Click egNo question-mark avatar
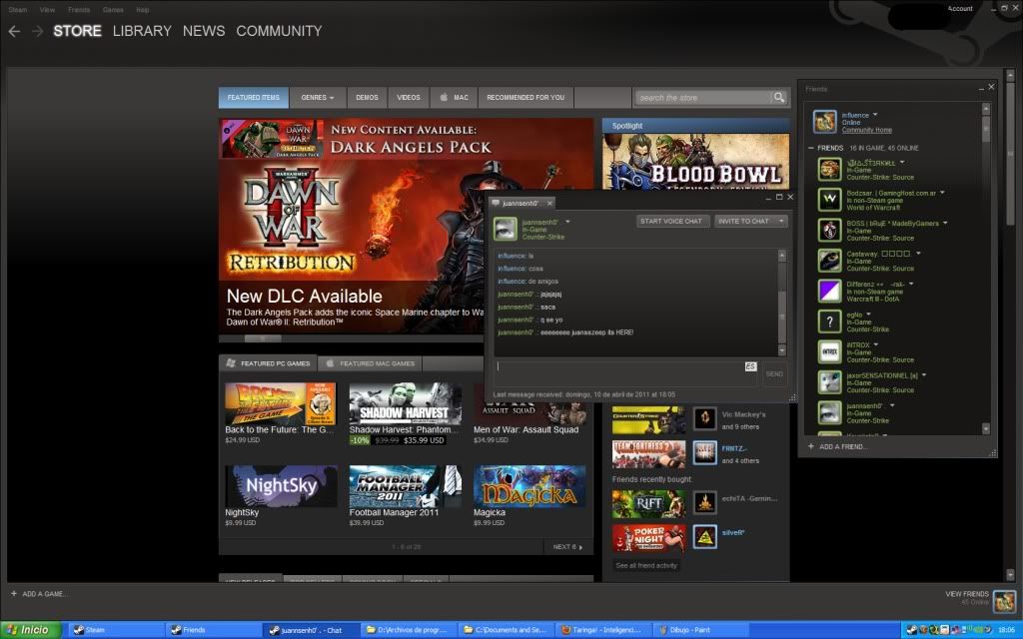1023x639 pixels. (x=830, y=321)
